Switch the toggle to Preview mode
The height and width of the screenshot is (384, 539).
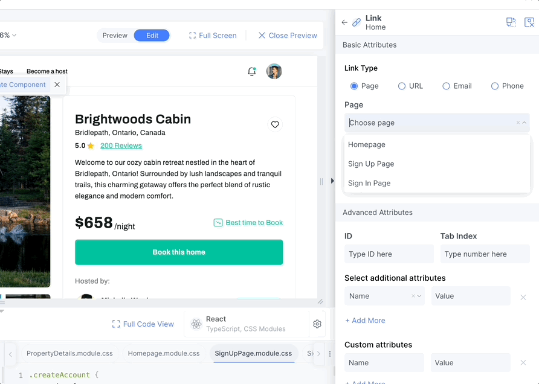point(115,36)
